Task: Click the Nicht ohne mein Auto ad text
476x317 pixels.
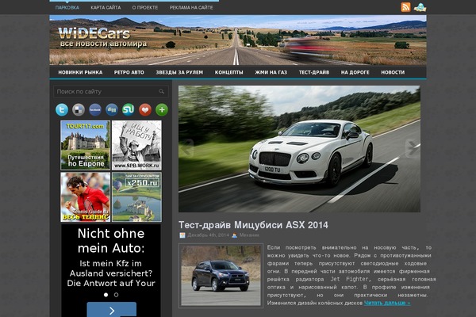Action: (x=111, y=241)
